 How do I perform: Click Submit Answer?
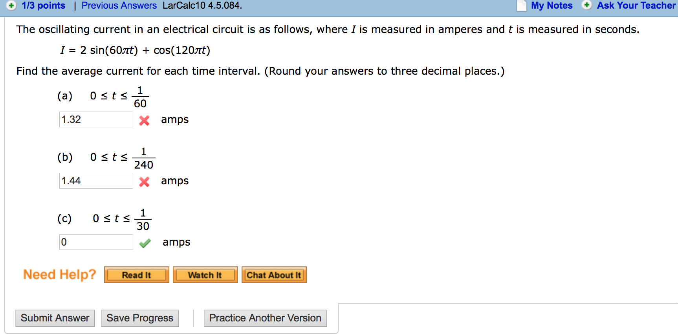coord(55,318)
